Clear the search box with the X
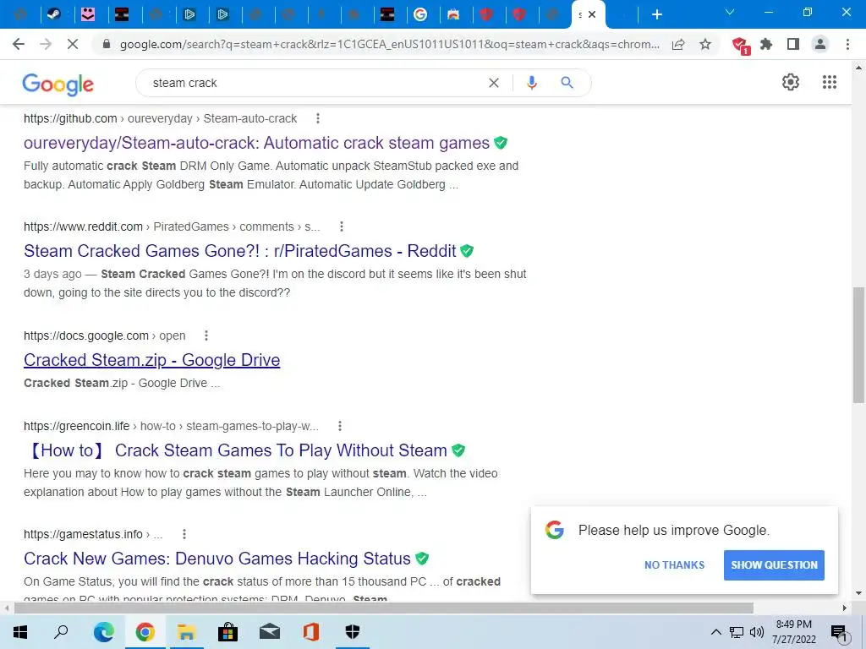This screenshot has width=866, height=649. click(x=494, y=83)
